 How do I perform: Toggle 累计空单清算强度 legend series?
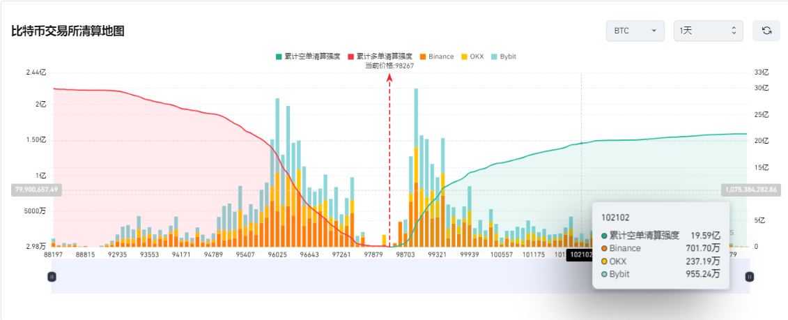pyautogui.click(x=307, y=56)
